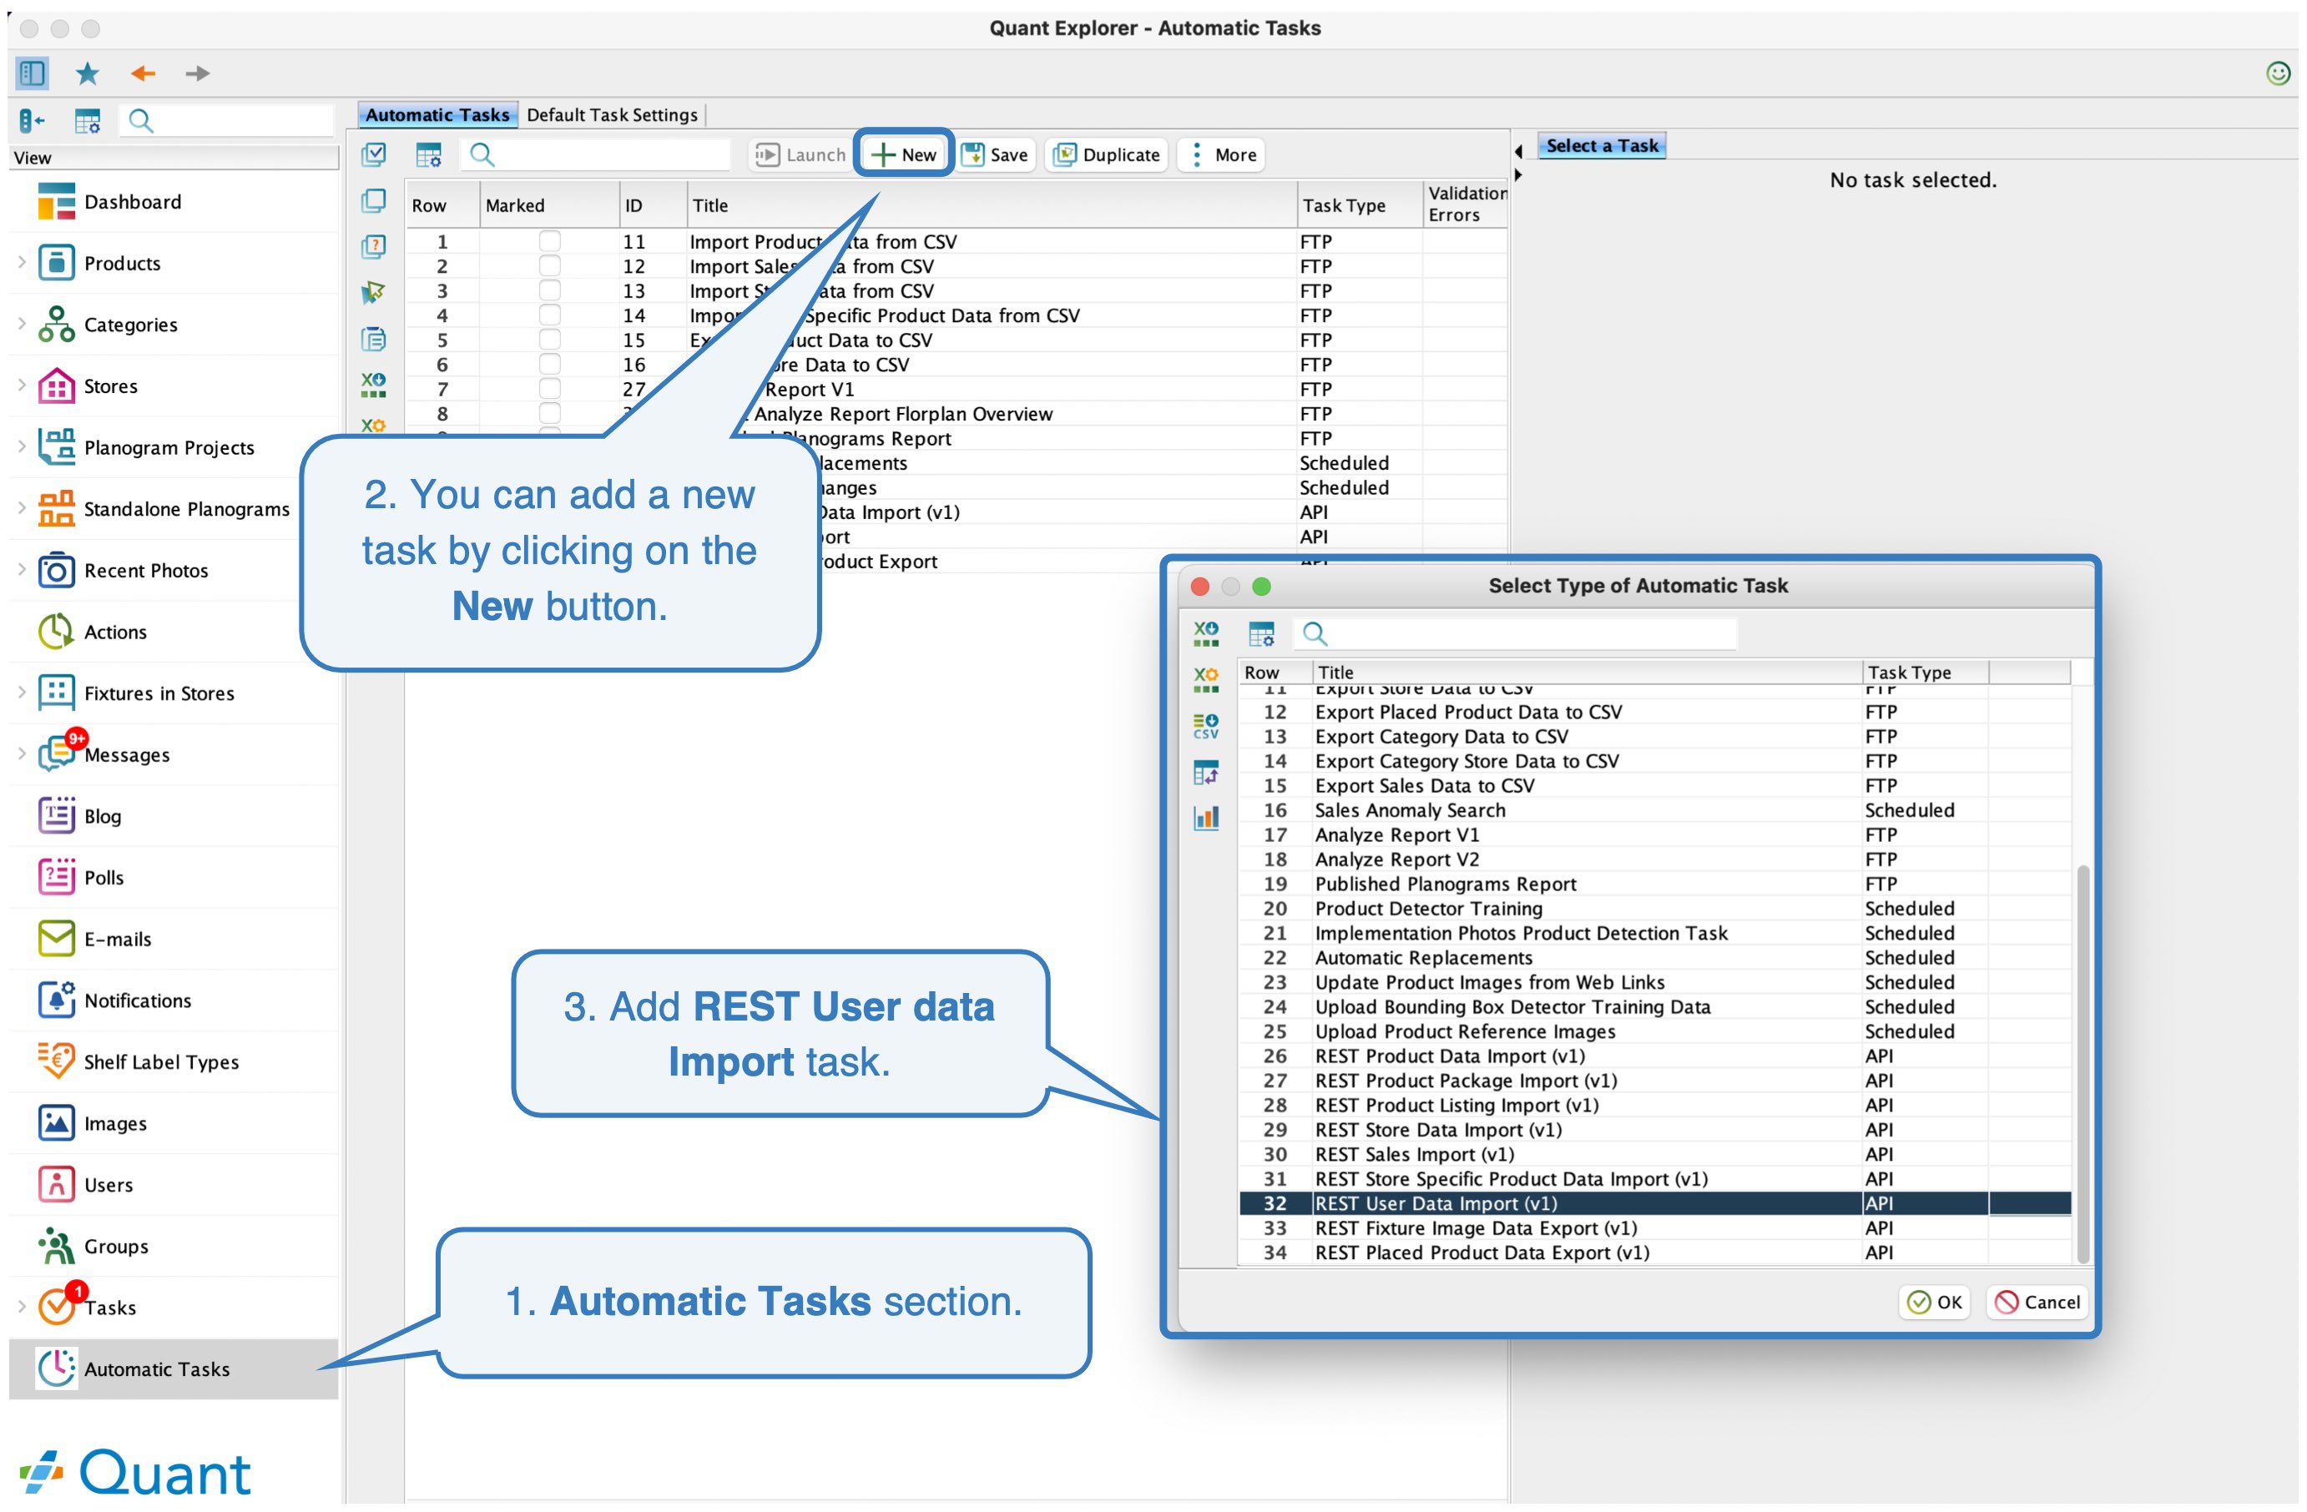Expand the Fixtures in Stores node
This screenshot has height=1512, width=2307.
(22, 692)
